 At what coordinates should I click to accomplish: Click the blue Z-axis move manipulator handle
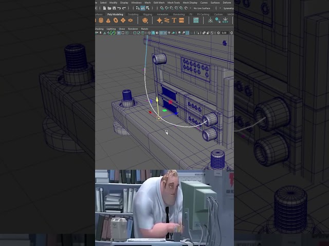click(x=177, y=114)
